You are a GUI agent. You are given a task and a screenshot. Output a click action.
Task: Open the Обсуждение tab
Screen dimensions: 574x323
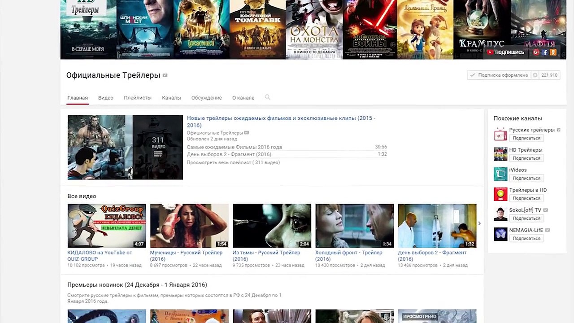(x=207, y=98)
